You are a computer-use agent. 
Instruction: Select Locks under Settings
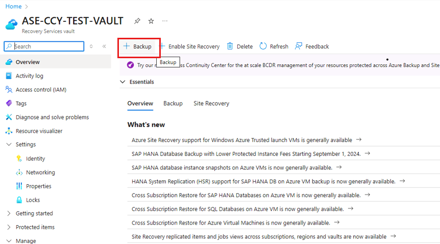(33, 200)
